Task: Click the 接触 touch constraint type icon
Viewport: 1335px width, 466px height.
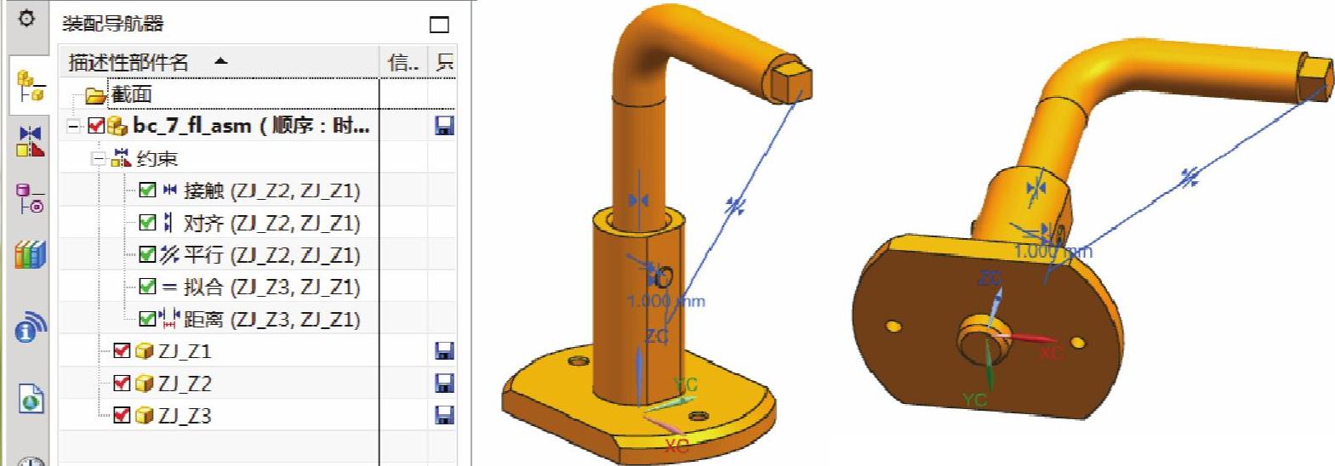Action: (169, 190)
